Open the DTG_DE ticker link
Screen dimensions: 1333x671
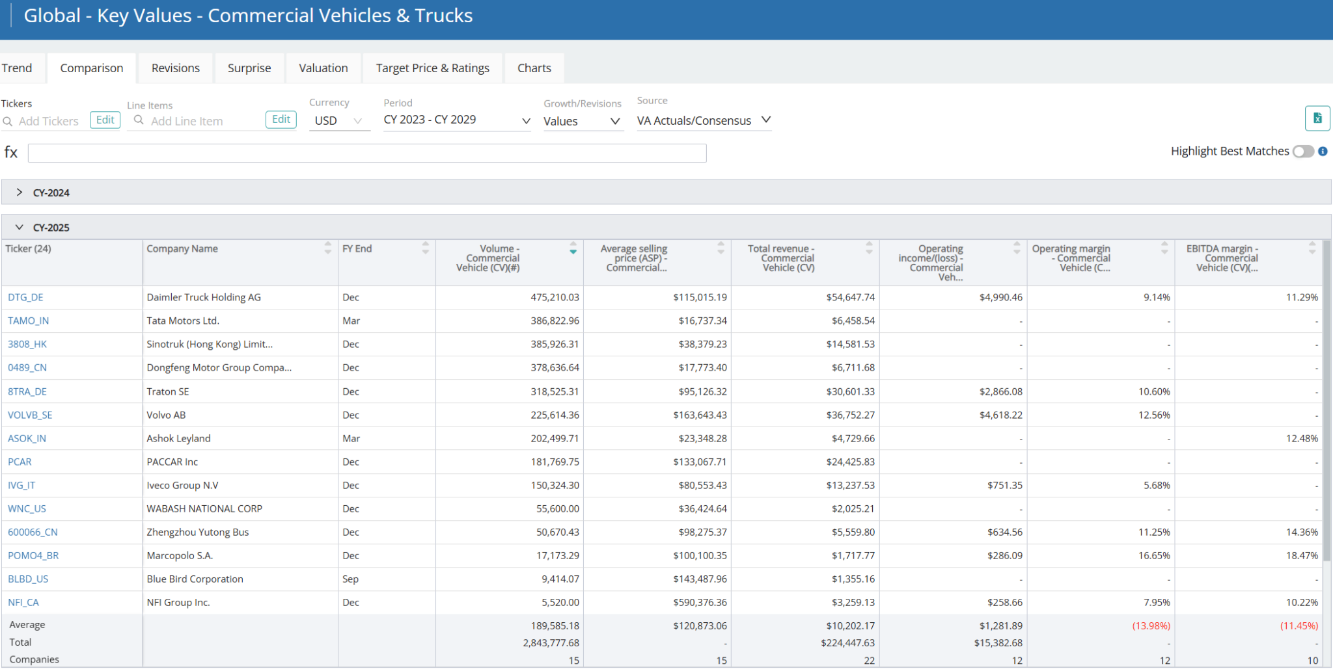tap(25, 298)
